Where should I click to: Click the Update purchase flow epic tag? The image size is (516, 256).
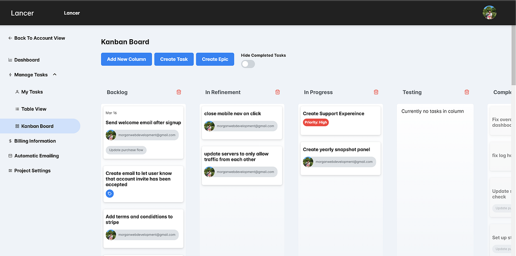tap(126, 150)
